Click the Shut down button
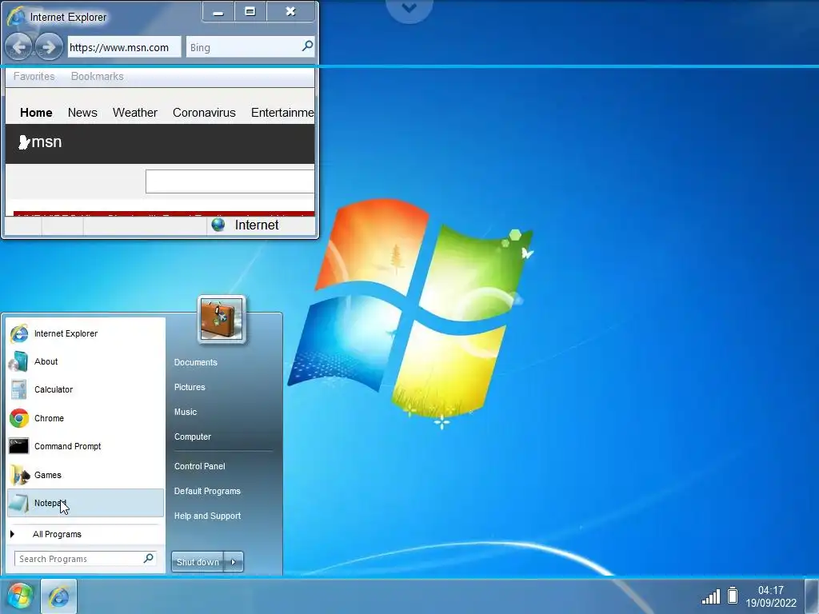Image resolution: width=819 pixels, height=614 pixels. coord(198,562)
